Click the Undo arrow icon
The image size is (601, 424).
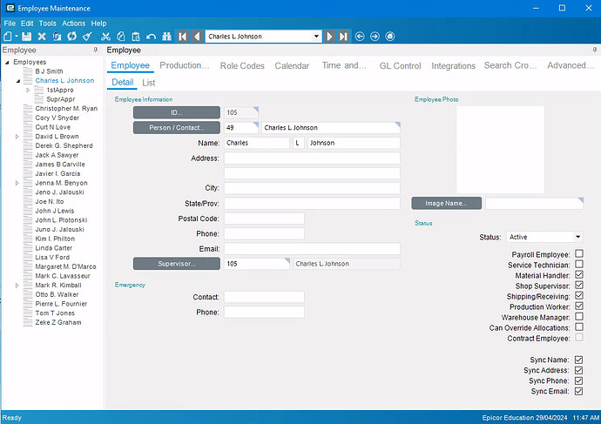point(151,37)
